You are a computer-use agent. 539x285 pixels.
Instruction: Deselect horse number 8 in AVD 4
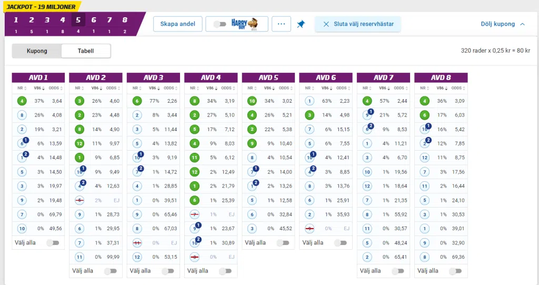tap(194, 101)
